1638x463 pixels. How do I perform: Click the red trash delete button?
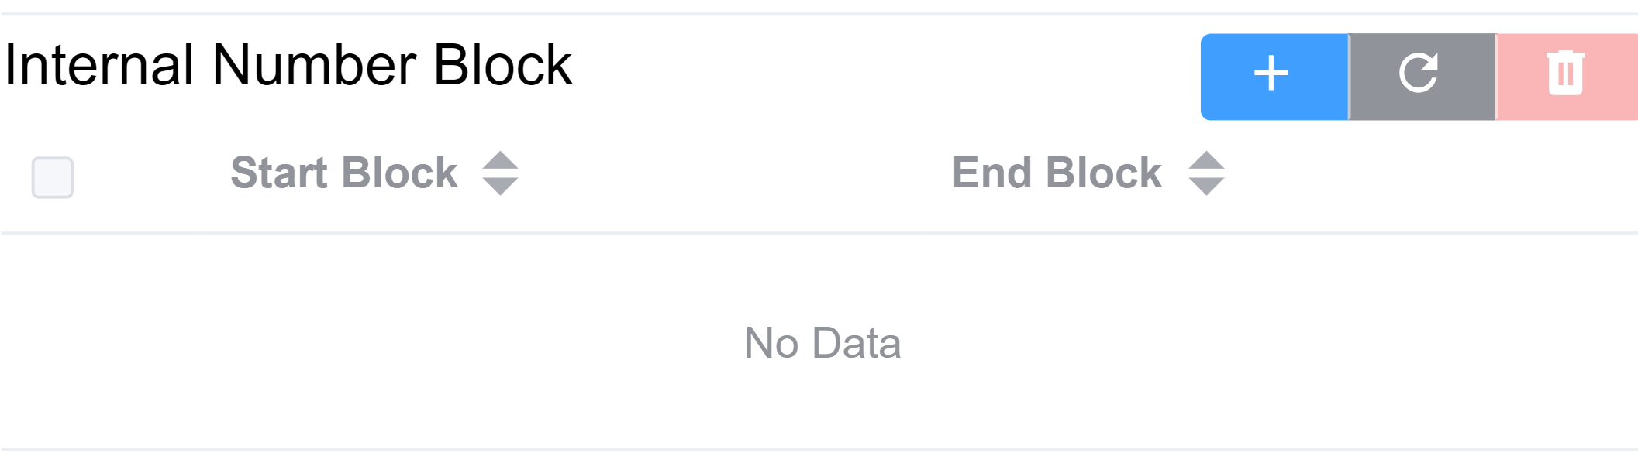tap(1566, 76)
